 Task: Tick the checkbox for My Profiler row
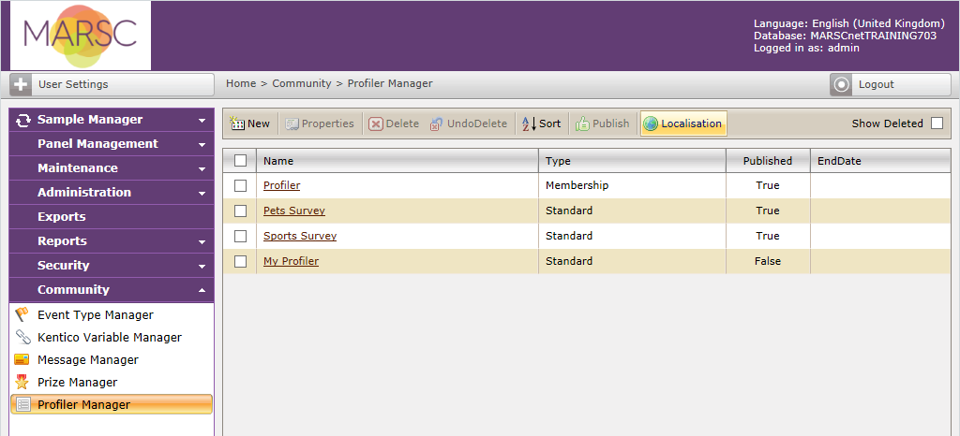click(x=241, y=261)
